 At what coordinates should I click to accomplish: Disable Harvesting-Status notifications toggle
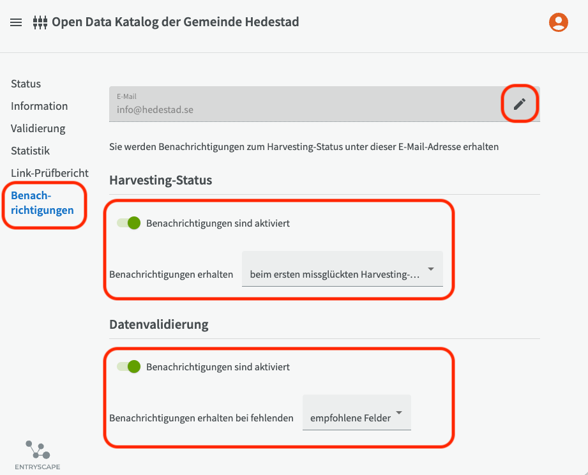tap(128, 223)
